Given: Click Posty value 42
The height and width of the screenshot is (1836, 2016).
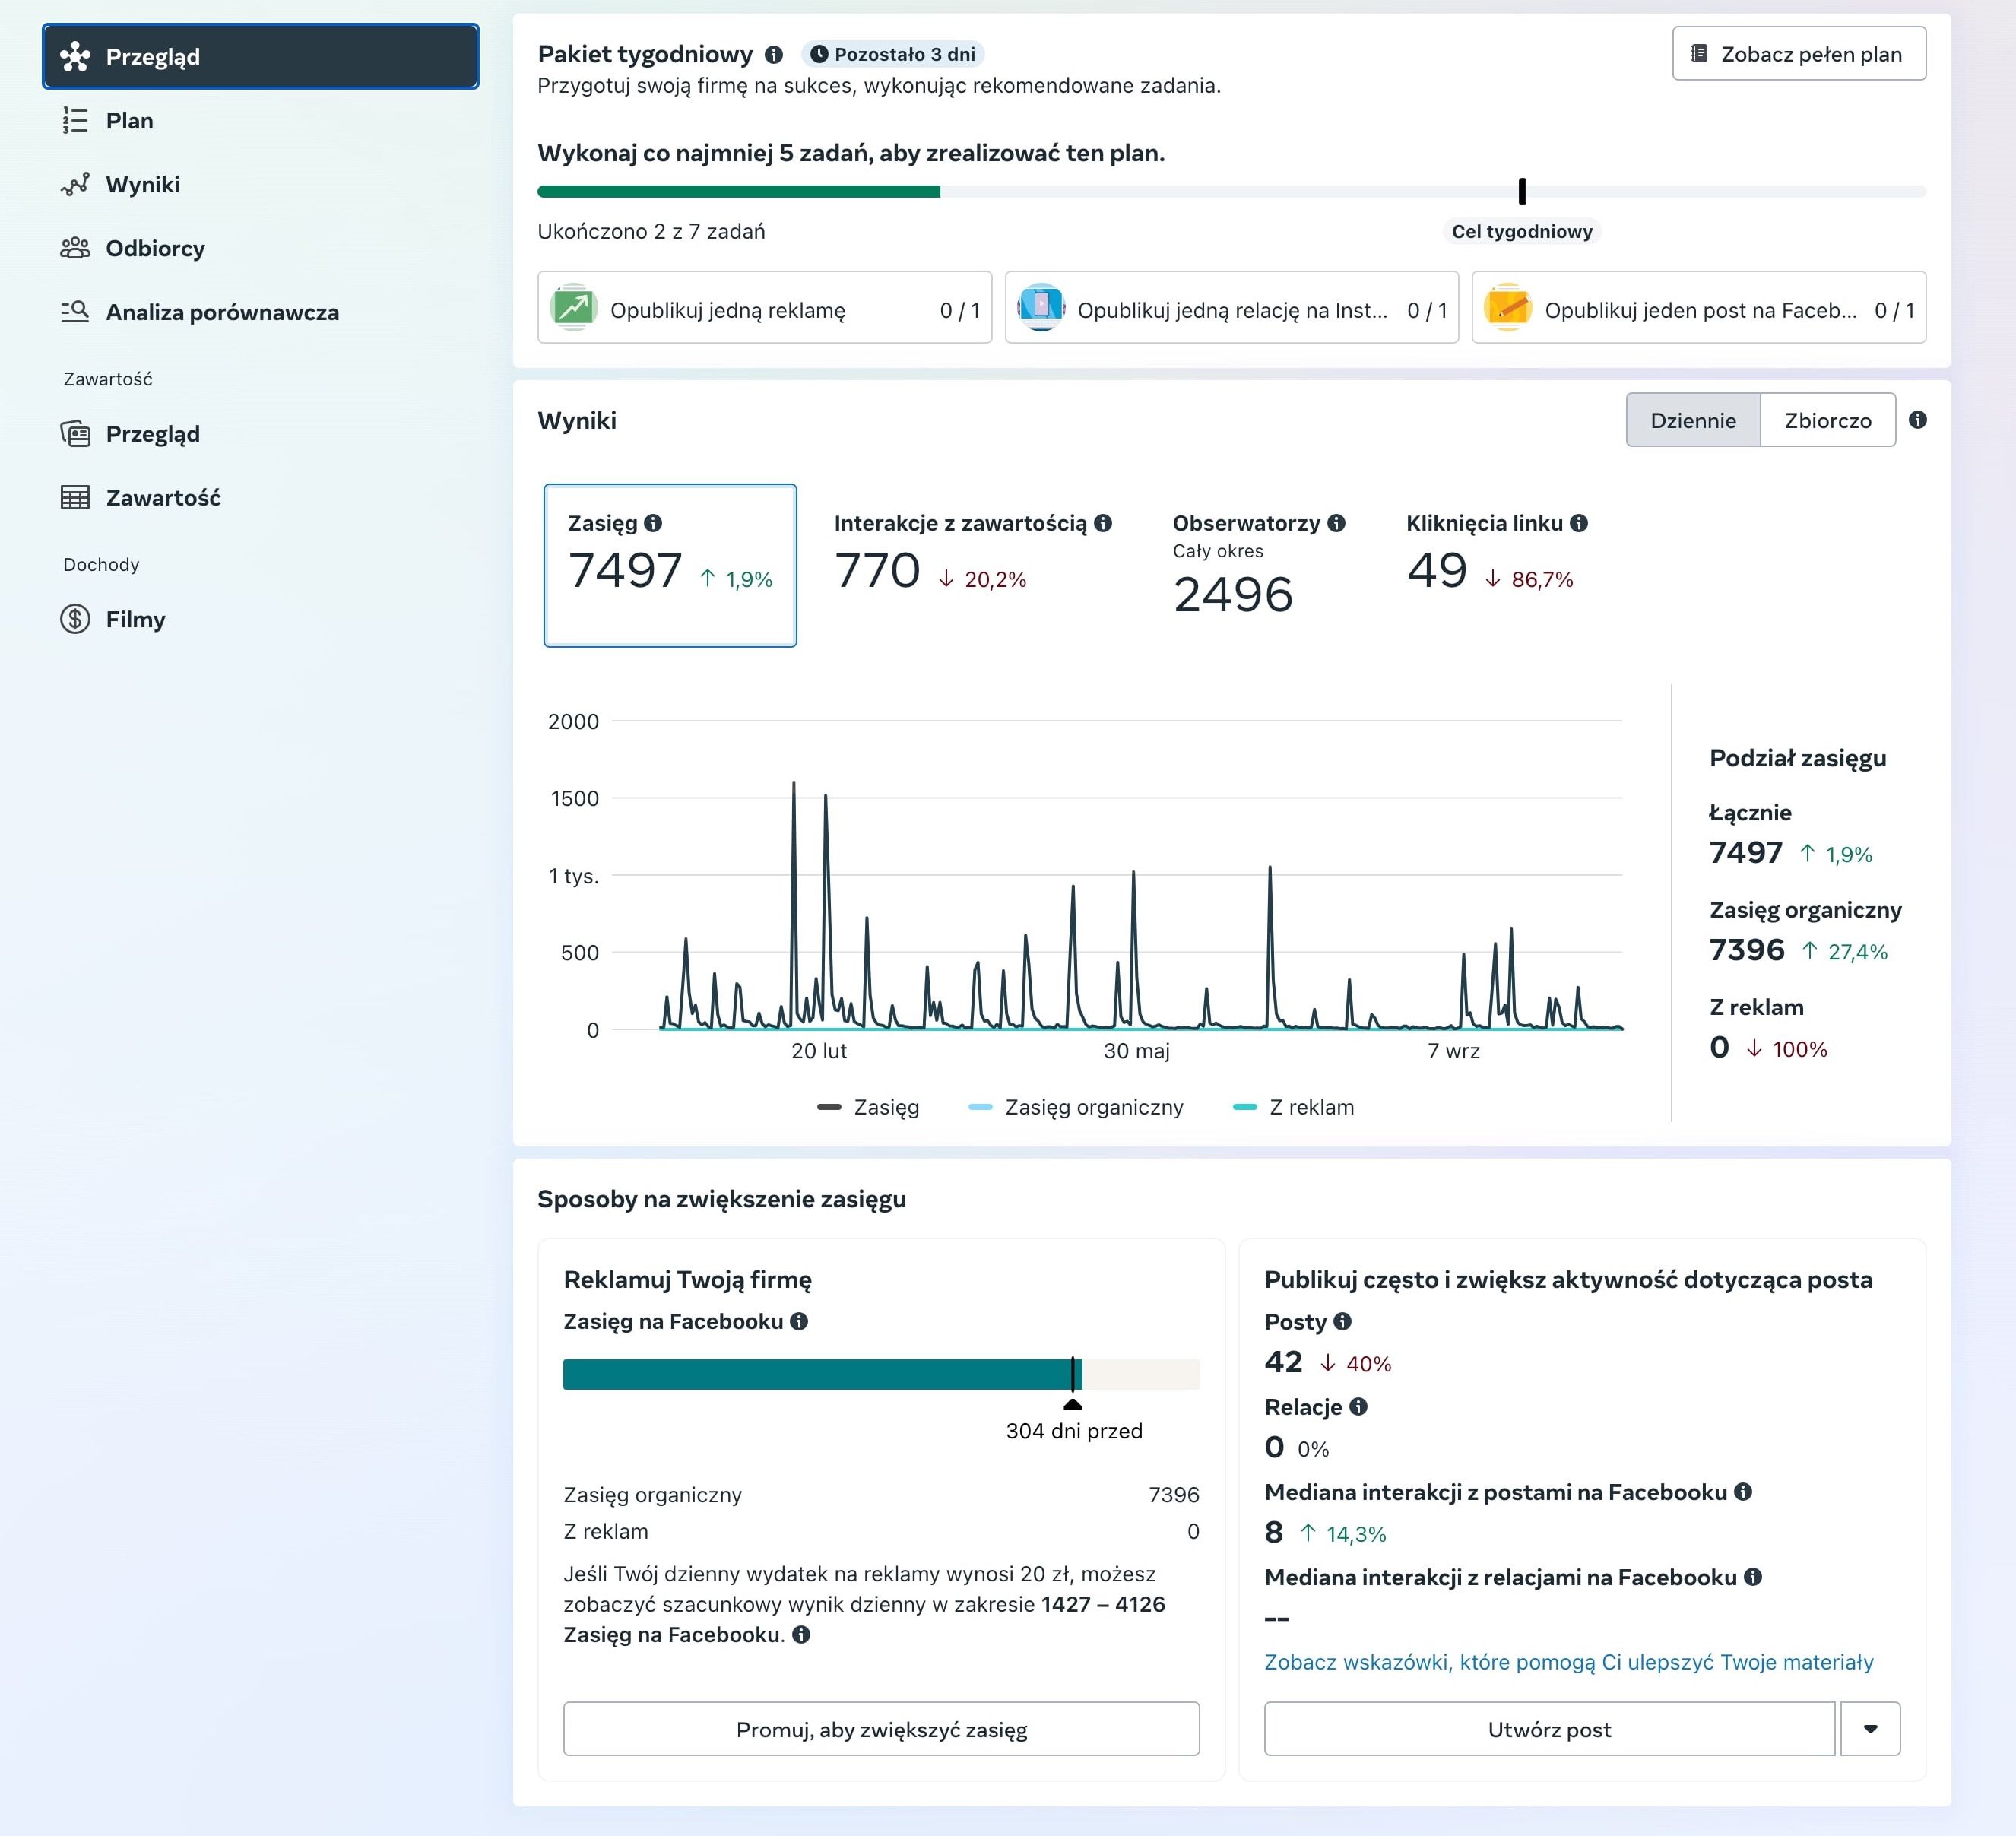Looking at the screenshot, I should click(1283, 1362).
